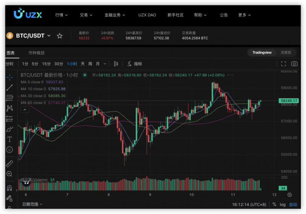Click the Bitcoin coin icon
This screenshot has width=306, height=214.
[x=10, y=36]
